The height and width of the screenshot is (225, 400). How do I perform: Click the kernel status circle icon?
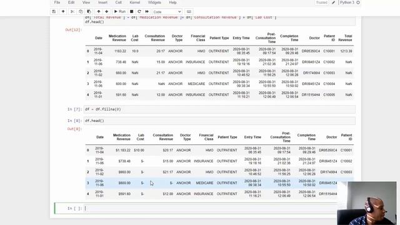pos(358,2)
